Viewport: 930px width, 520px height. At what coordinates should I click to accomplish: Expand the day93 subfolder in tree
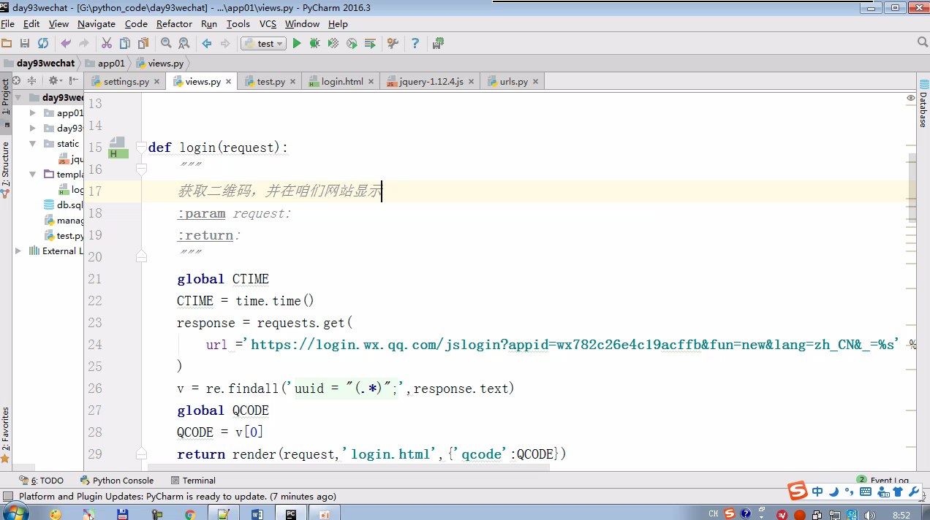[33, 129]
